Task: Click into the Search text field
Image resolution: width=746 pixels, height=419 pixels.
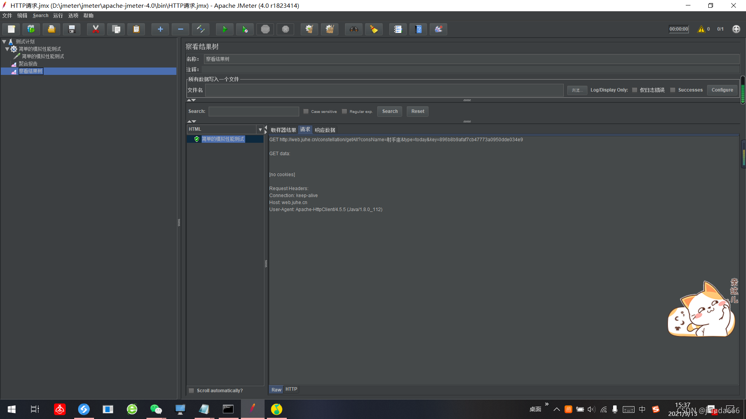Action: click(253, 111)
